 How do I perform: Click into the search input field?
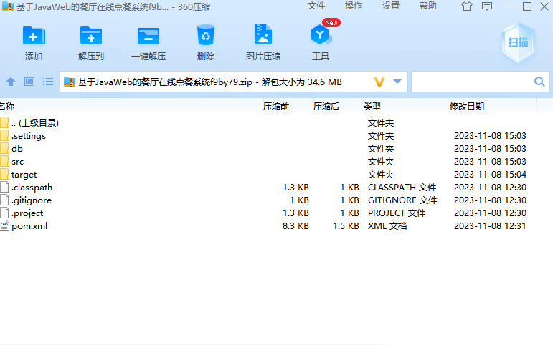473,82
